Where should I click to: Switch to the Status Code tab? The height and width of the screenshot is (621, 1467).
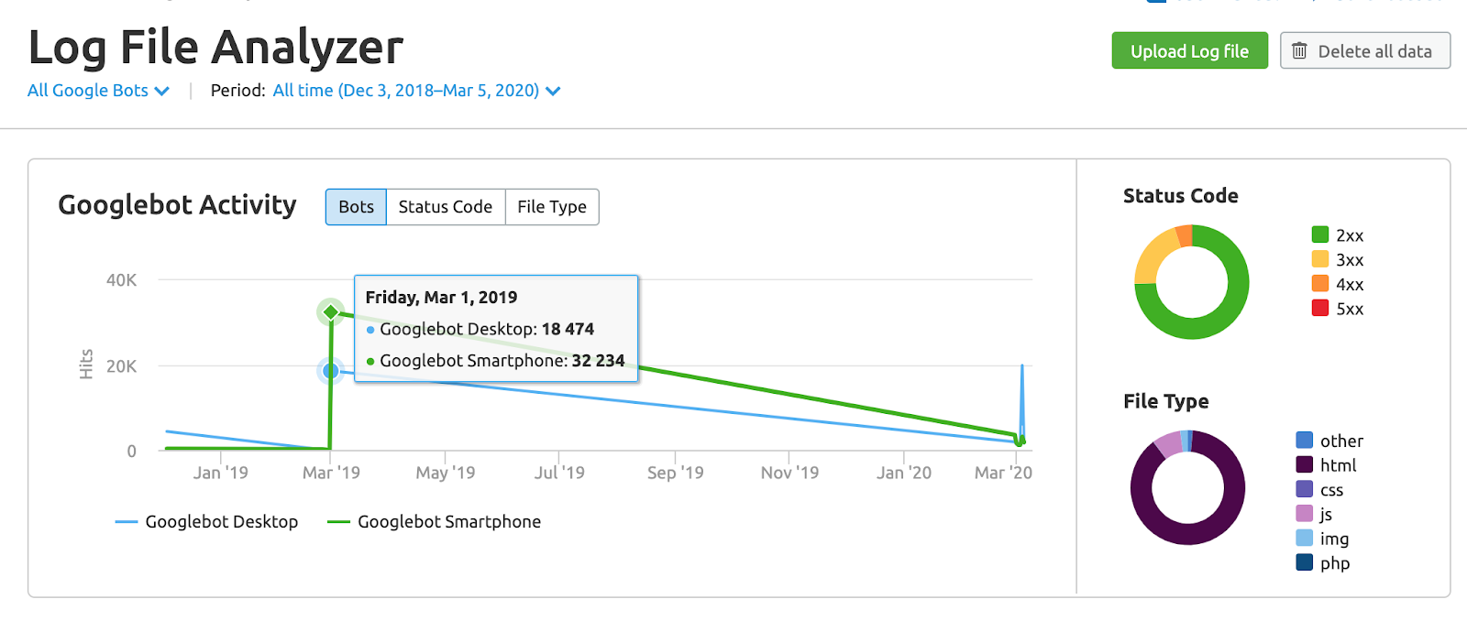[446, 207]
